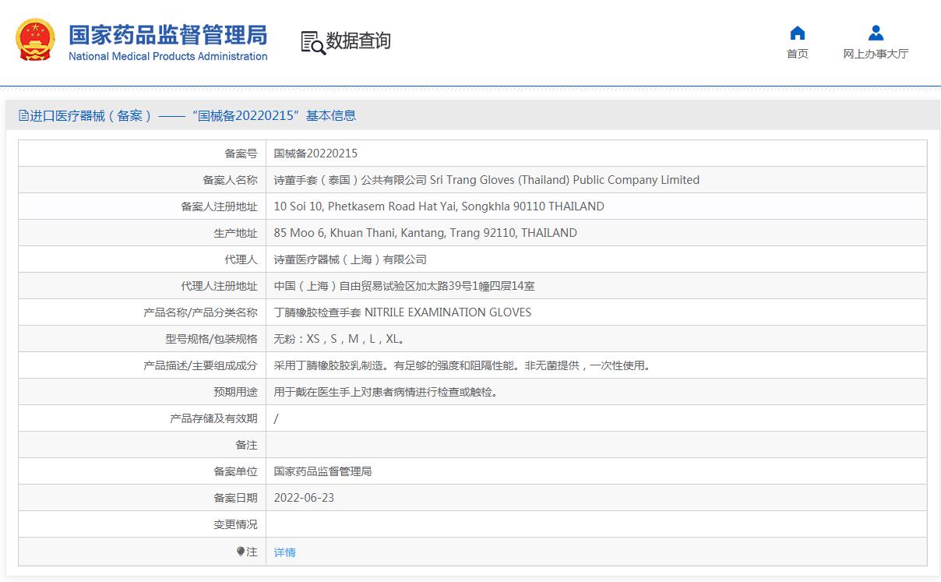Click National Medical Products Administration text

click(168, 56)
